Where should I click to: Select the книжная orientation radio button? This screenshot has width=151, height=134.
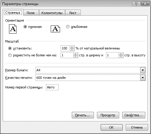tap(25, 27)
